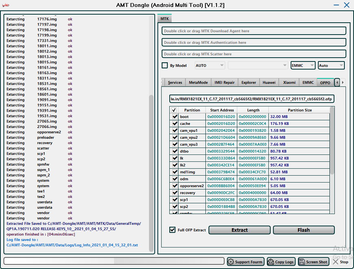This screenshot has width=354, height=269.
Task: Select the OPPO tab
Action: 325,83
